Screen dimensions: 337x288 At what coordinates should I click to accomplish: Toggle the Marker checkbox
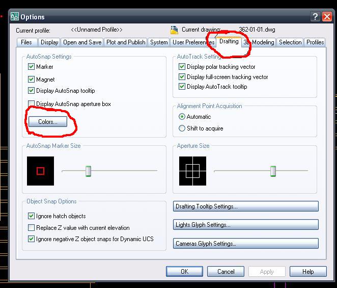31,66
